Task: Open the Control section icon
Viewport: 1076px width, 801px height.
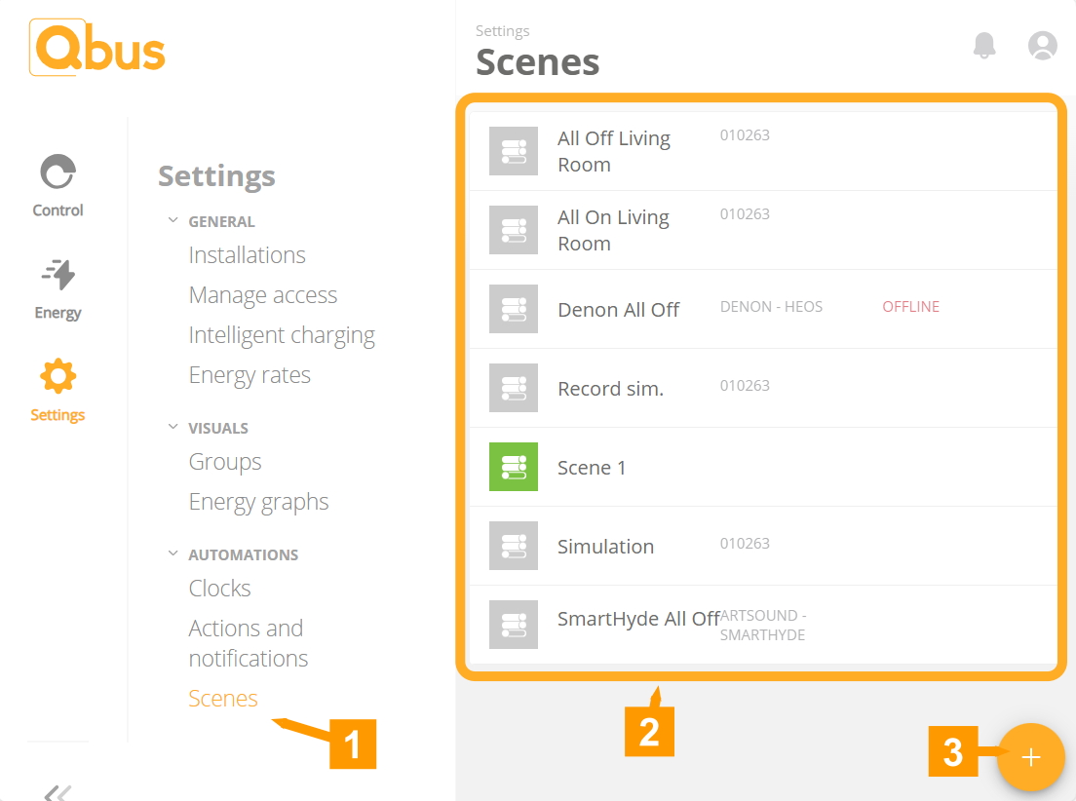Action: (58, 172)
